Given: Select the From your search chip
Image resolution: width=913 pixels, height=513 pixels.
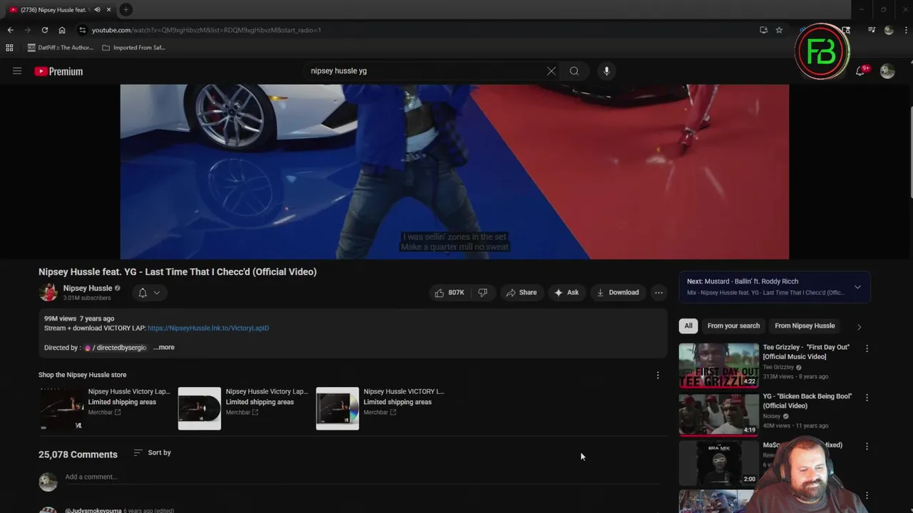Looking at the screenshot, I should [733, 326].
